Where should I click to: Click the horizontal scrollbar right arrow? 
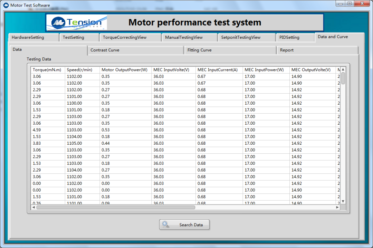[337, 207]
